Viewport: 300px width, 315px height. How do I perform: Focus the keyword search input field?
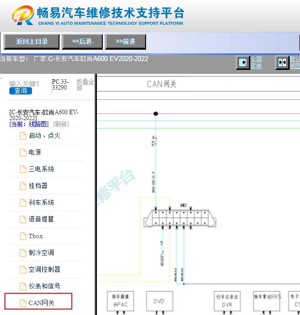pyautogui.click(x=24, y=84)
